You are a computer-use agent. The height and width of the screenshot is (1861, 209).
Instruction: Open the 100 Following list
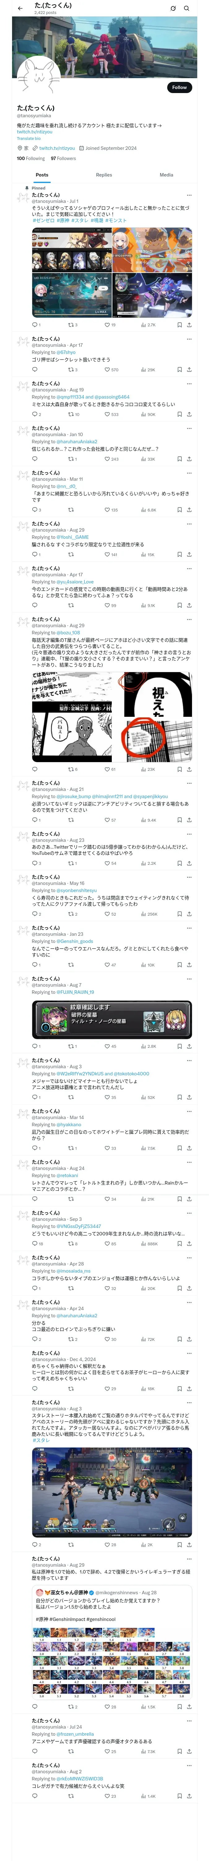[31, 158]
